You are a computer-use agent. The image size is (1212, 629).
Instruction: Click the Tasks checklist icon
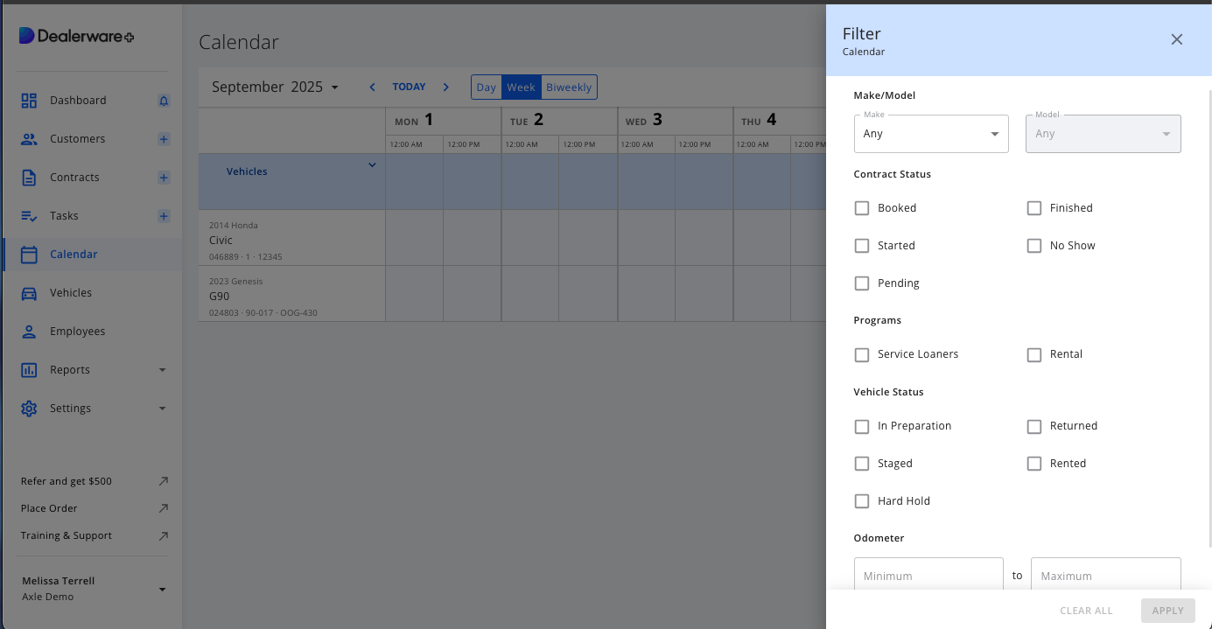[29, 216]
